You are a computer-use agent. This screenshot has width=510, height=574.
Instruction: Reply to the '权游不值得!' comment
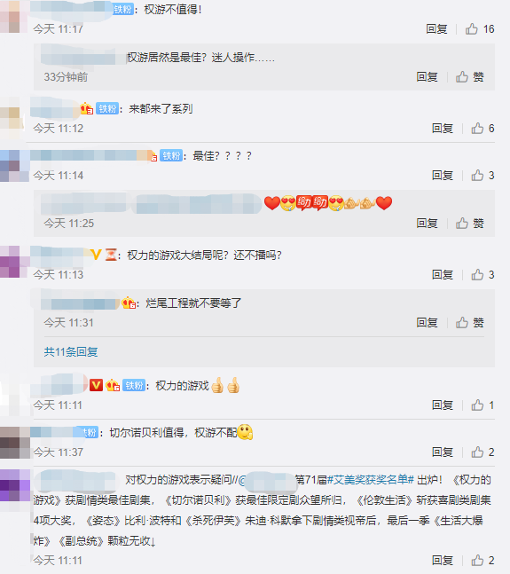point(436,29)
